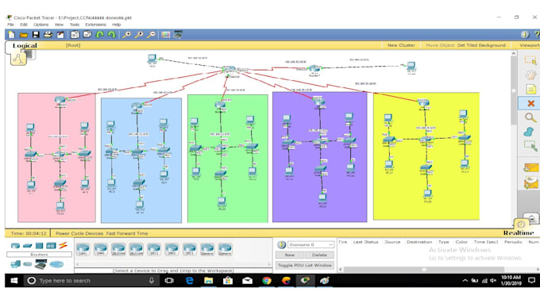Paste objects using the toolbar paste icon
This screenshot has height=303, width=540.
pos(87,35)
